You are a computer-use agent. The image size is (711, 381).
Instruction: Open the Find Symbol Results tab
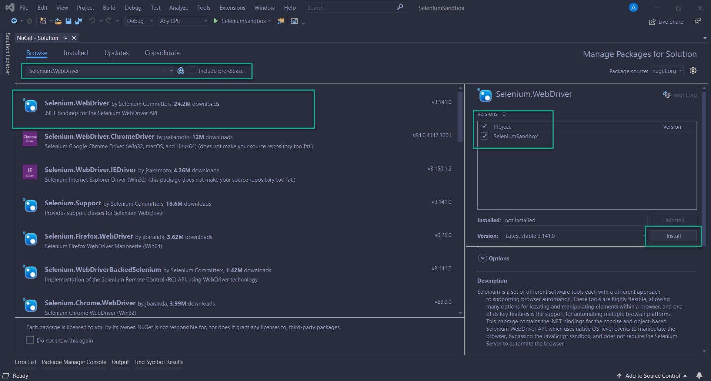(159, 362)
